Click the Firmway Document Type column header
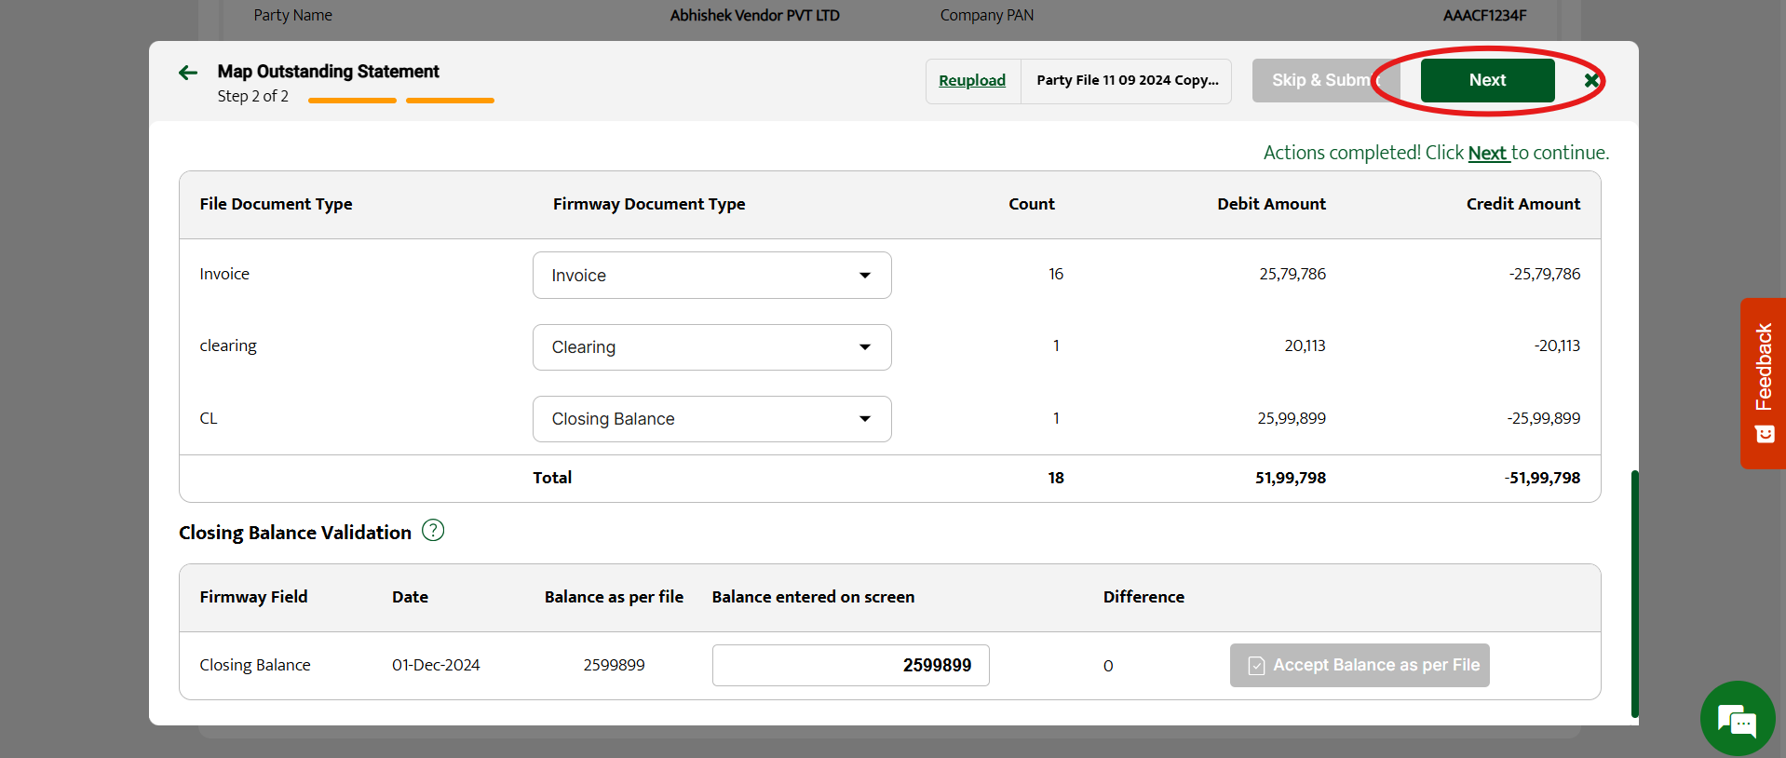The height and width of the screenshot is (758, 1786). pyautogui.click(x=649, y=204)
